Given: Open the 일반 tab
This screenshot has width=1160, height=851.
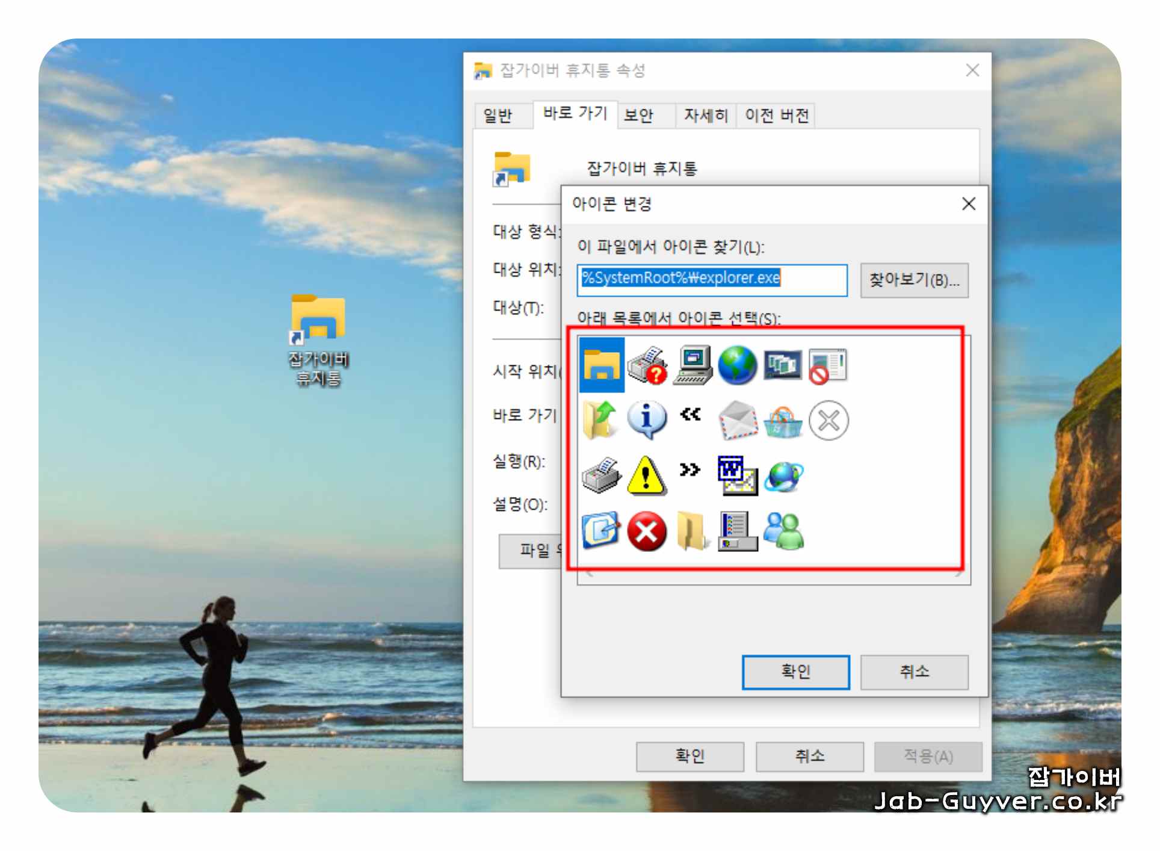Looking at the screenshot, I should 498,116.
